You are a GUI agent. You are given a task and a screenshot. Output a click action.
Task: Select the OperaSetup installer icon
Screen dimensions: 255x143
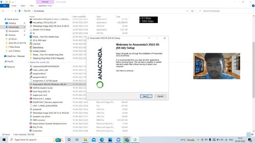pos(31,47)
